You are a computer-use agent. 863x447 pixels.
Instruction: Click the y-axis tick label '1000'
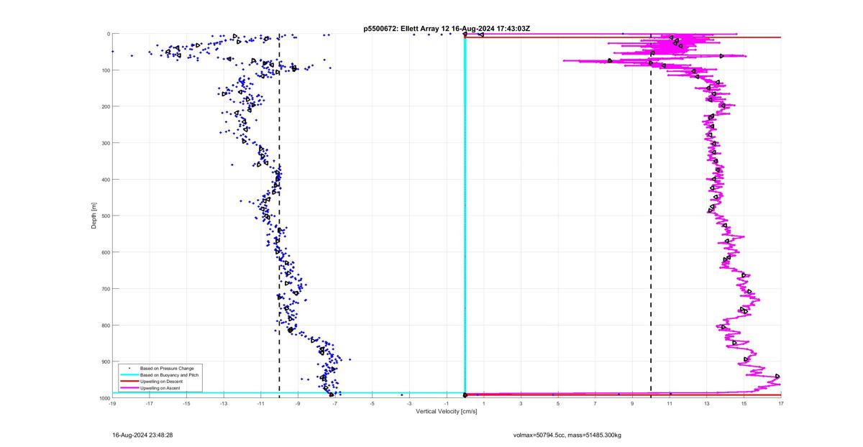click(x=104, y=398)
